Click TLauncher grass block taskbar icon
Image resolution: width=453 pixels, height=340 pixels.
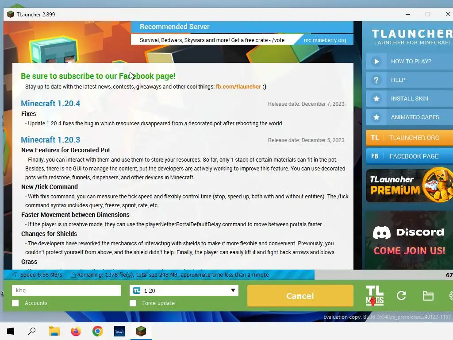click(x=141, y=331)
